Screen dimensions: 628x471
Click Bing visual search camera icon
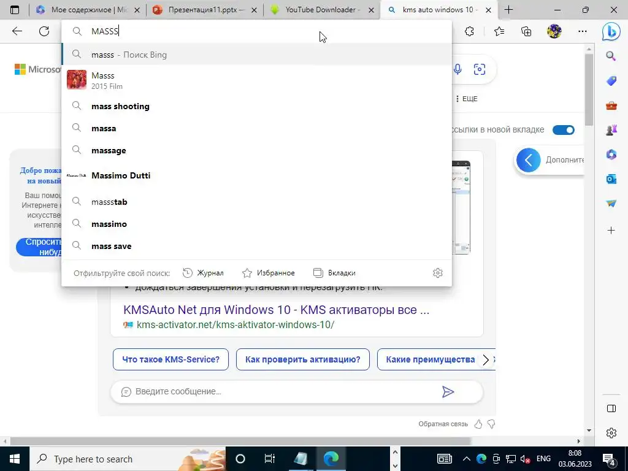(x=480, y=69)
